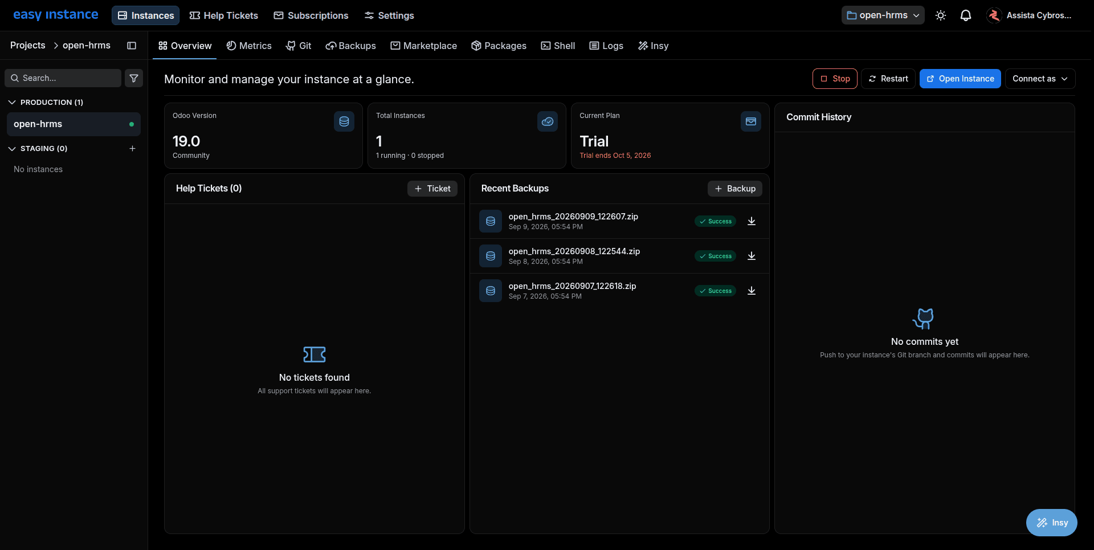Click the sidebar Search field
This screenshot has height=550, width=1094.
(63, 78)
